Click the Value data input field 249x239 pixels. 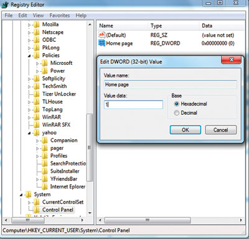click(x=133, y=105)
